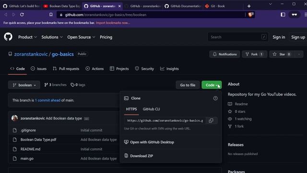
Task: View the 3 branches link
Action: click(56, 85)
